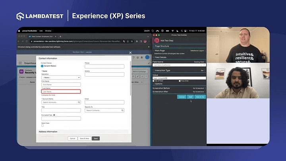Screen dimensions: 286x161
Task: Click the Value text field
Action: point(179,78)
